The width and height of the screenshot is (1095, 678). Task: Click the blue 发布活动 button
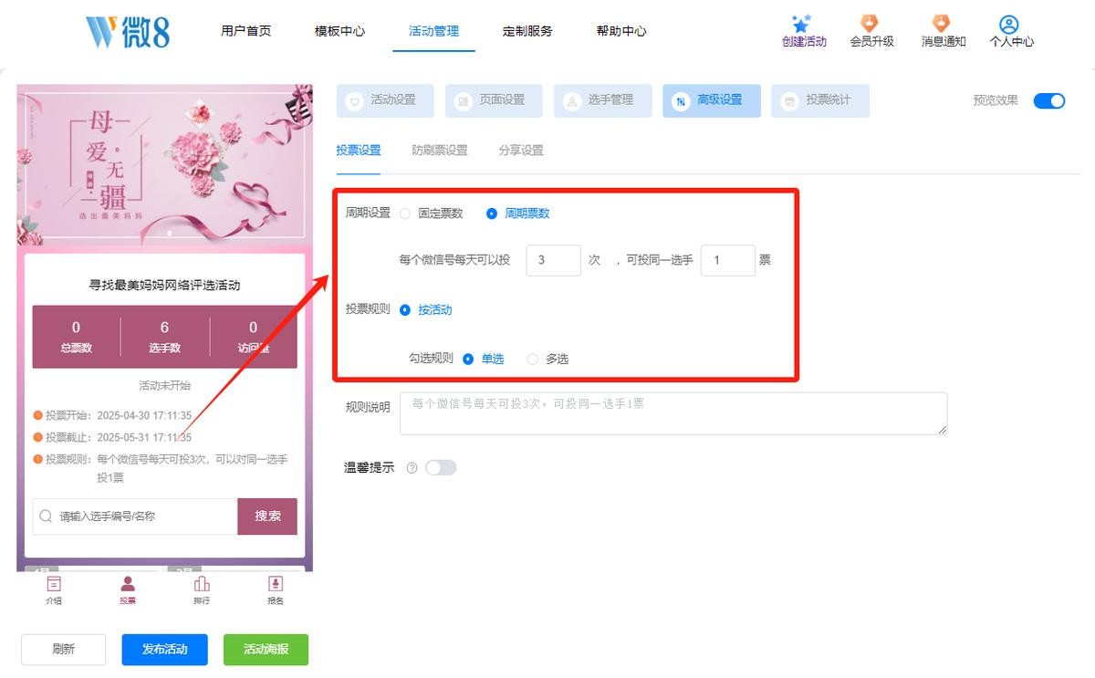click(x=164, y=650)
